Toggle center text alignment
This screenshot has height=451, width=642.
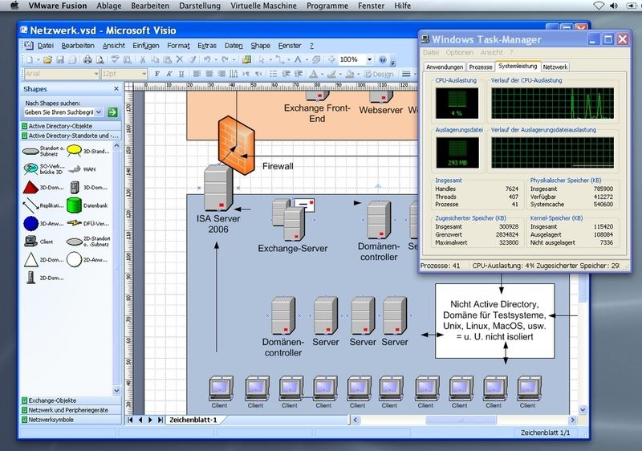point(209,74)
